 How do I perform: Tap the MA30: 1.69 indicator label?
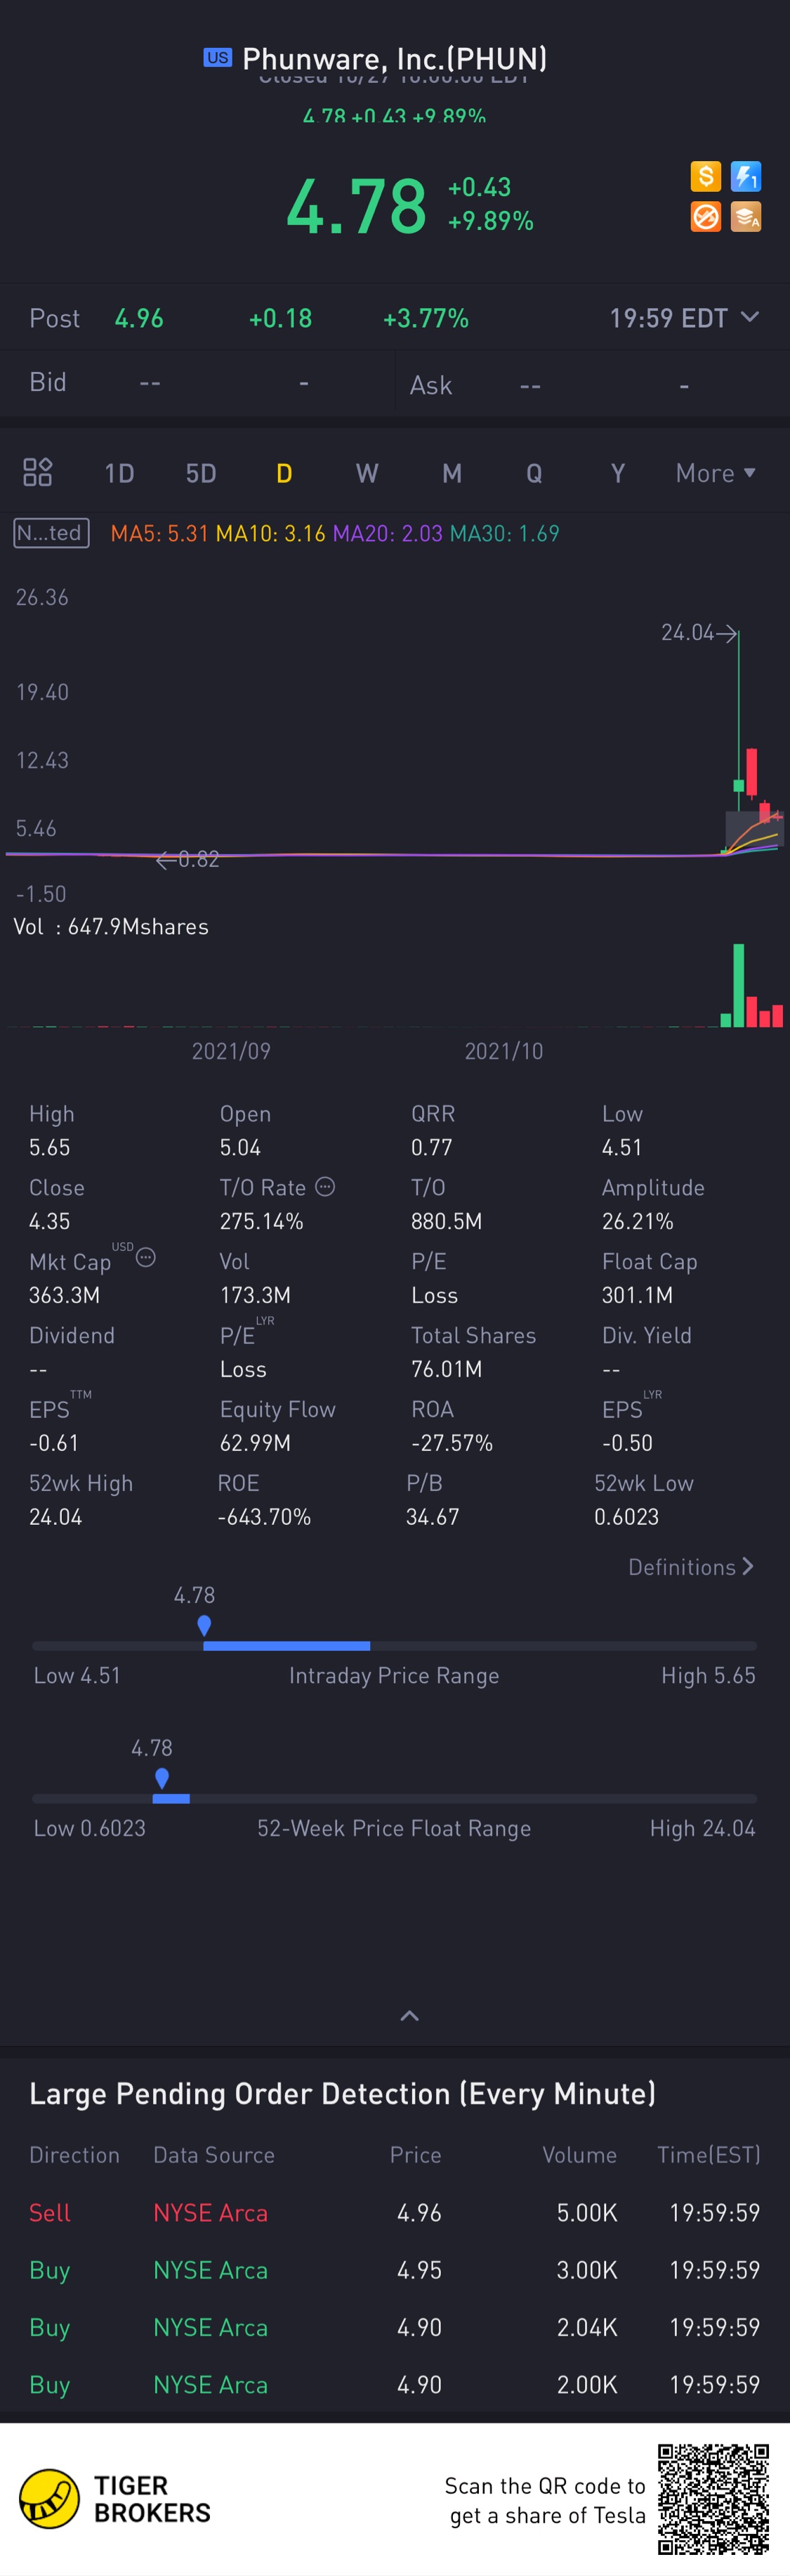(504, 533)
